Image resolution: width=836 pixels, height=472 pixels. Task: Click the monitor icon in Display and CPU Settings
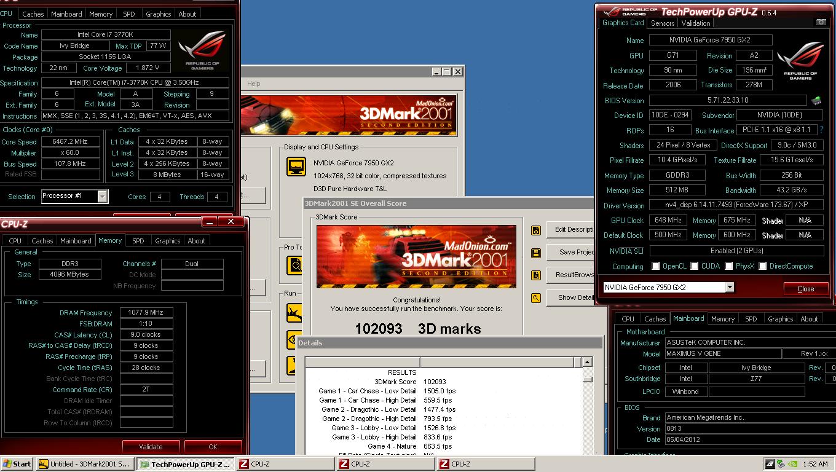tap(296, 167)
